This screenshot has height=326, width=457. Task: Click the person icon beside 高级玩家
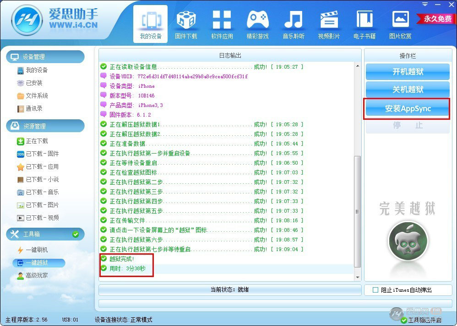21,276
